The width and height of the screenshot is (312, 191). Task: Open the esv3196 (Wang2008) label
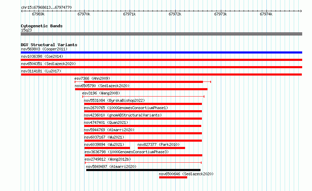click(101, 93)
